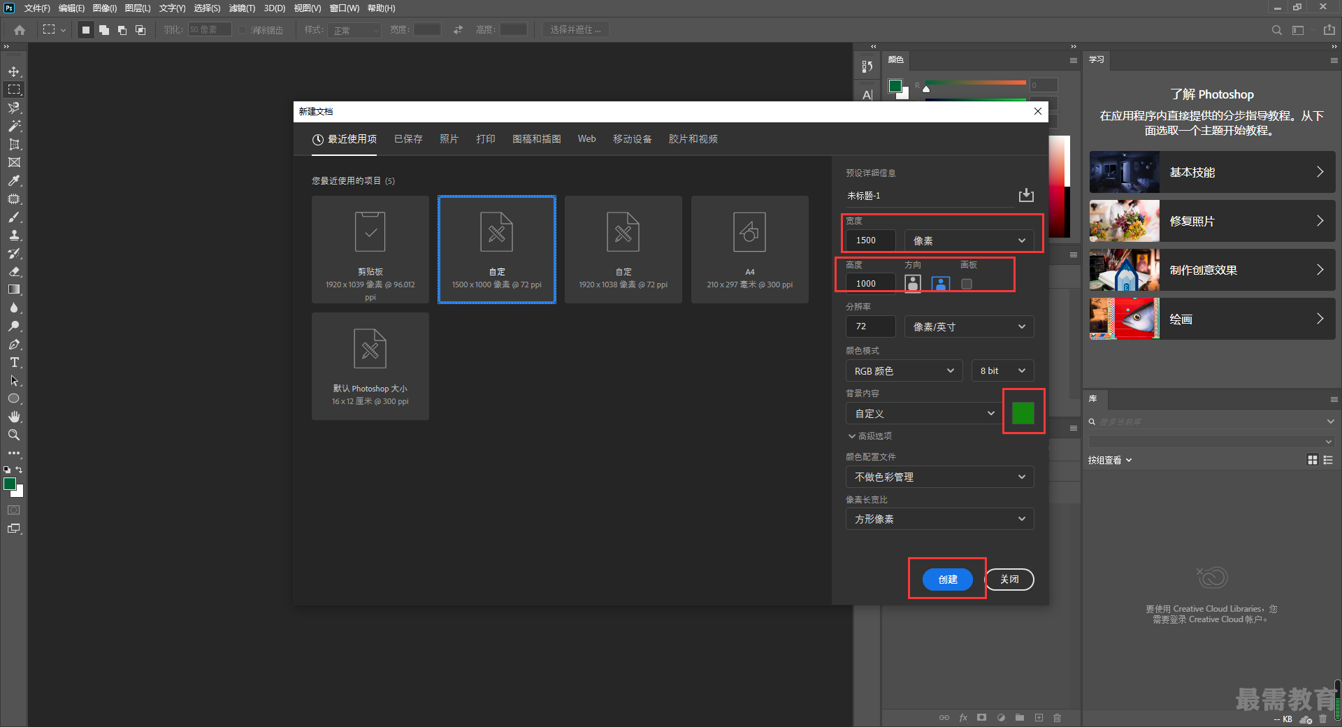
Task: Toggle the 画板 artboard checkbox
Action: 967,284
